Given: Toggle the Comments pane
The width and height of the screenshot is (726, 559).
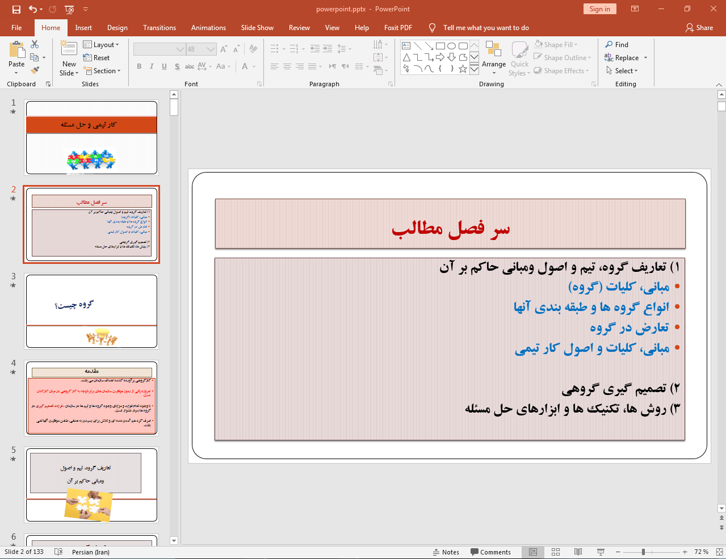Looking at the screenshot, I should (490, 552).
